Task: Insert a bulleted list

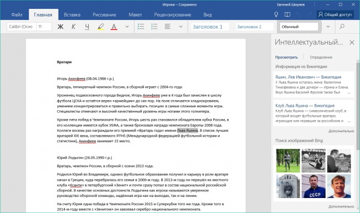Action: coord(141,27)
